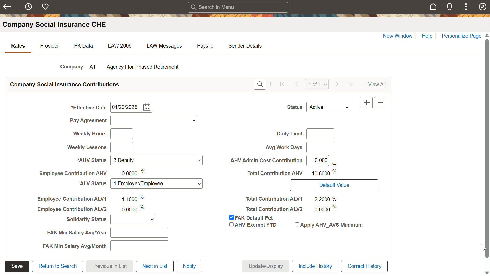Click the Default Value button
490x276 pixels.
(x=334, y=185)
